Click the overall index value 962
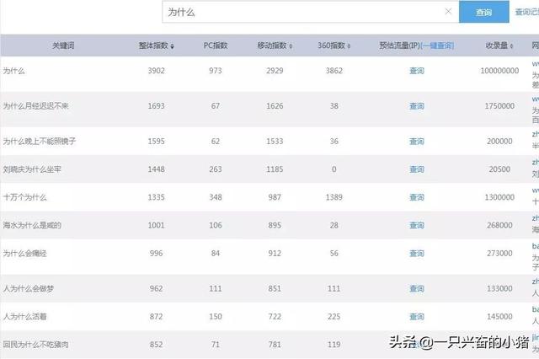 point(157,288)
